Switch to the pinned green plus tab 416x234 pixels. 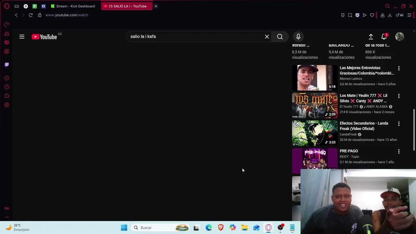[34, 6]
